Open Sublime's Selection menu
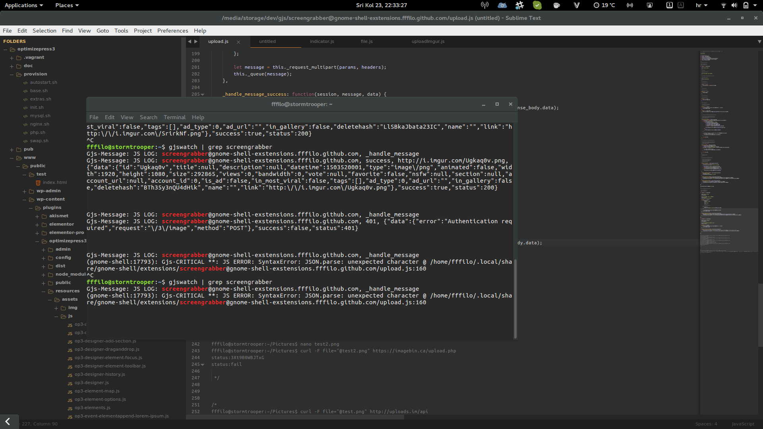This screenshot has height=429, width=763. [x=45, y=31]
